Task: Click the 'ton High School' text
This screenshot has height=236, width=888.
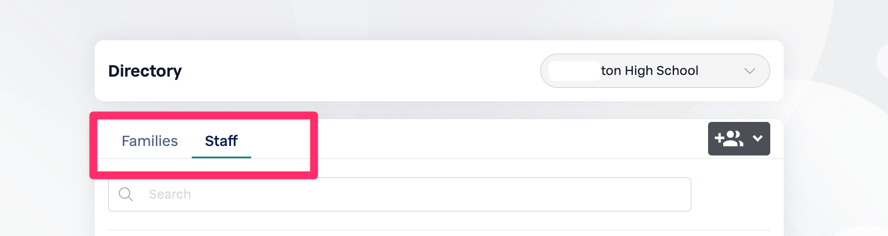Action: coord(649,71)
